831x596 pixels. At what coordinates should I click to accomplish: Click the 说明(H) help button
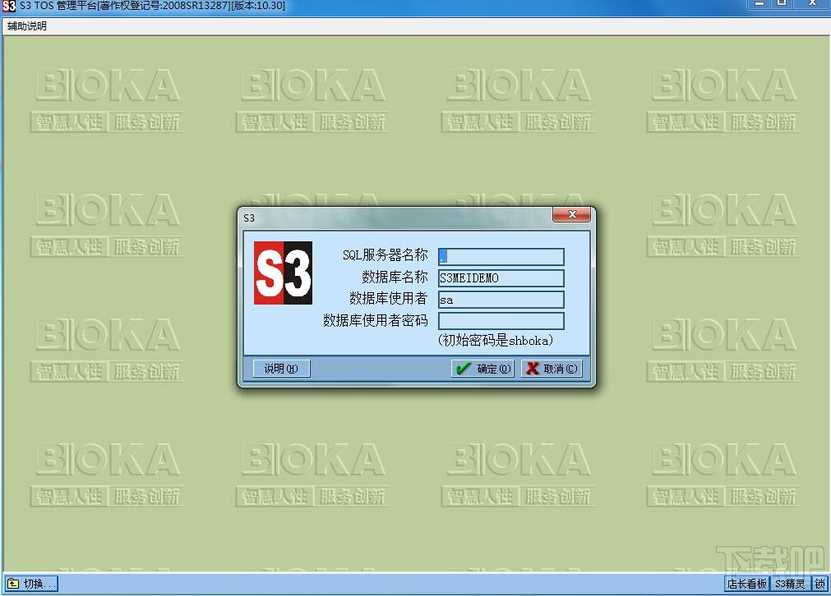coord(281,369)
